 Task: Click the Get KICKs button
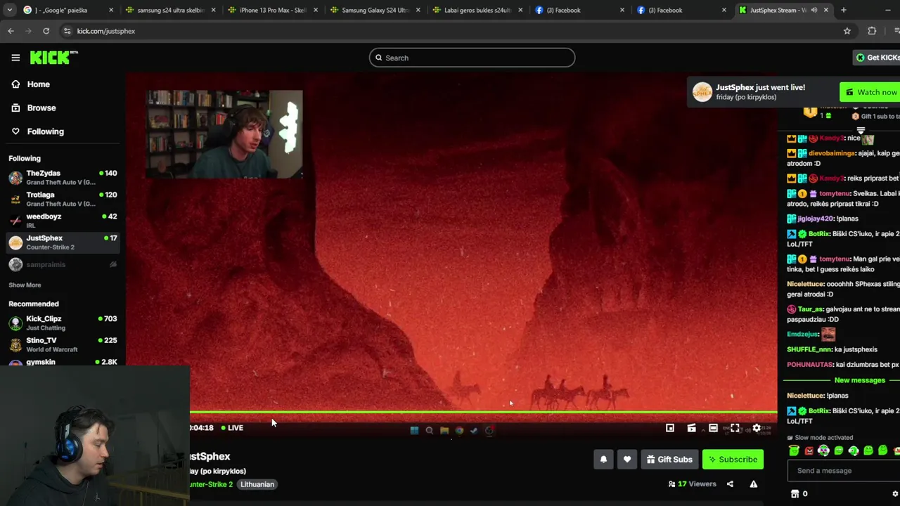coord(876,58)
